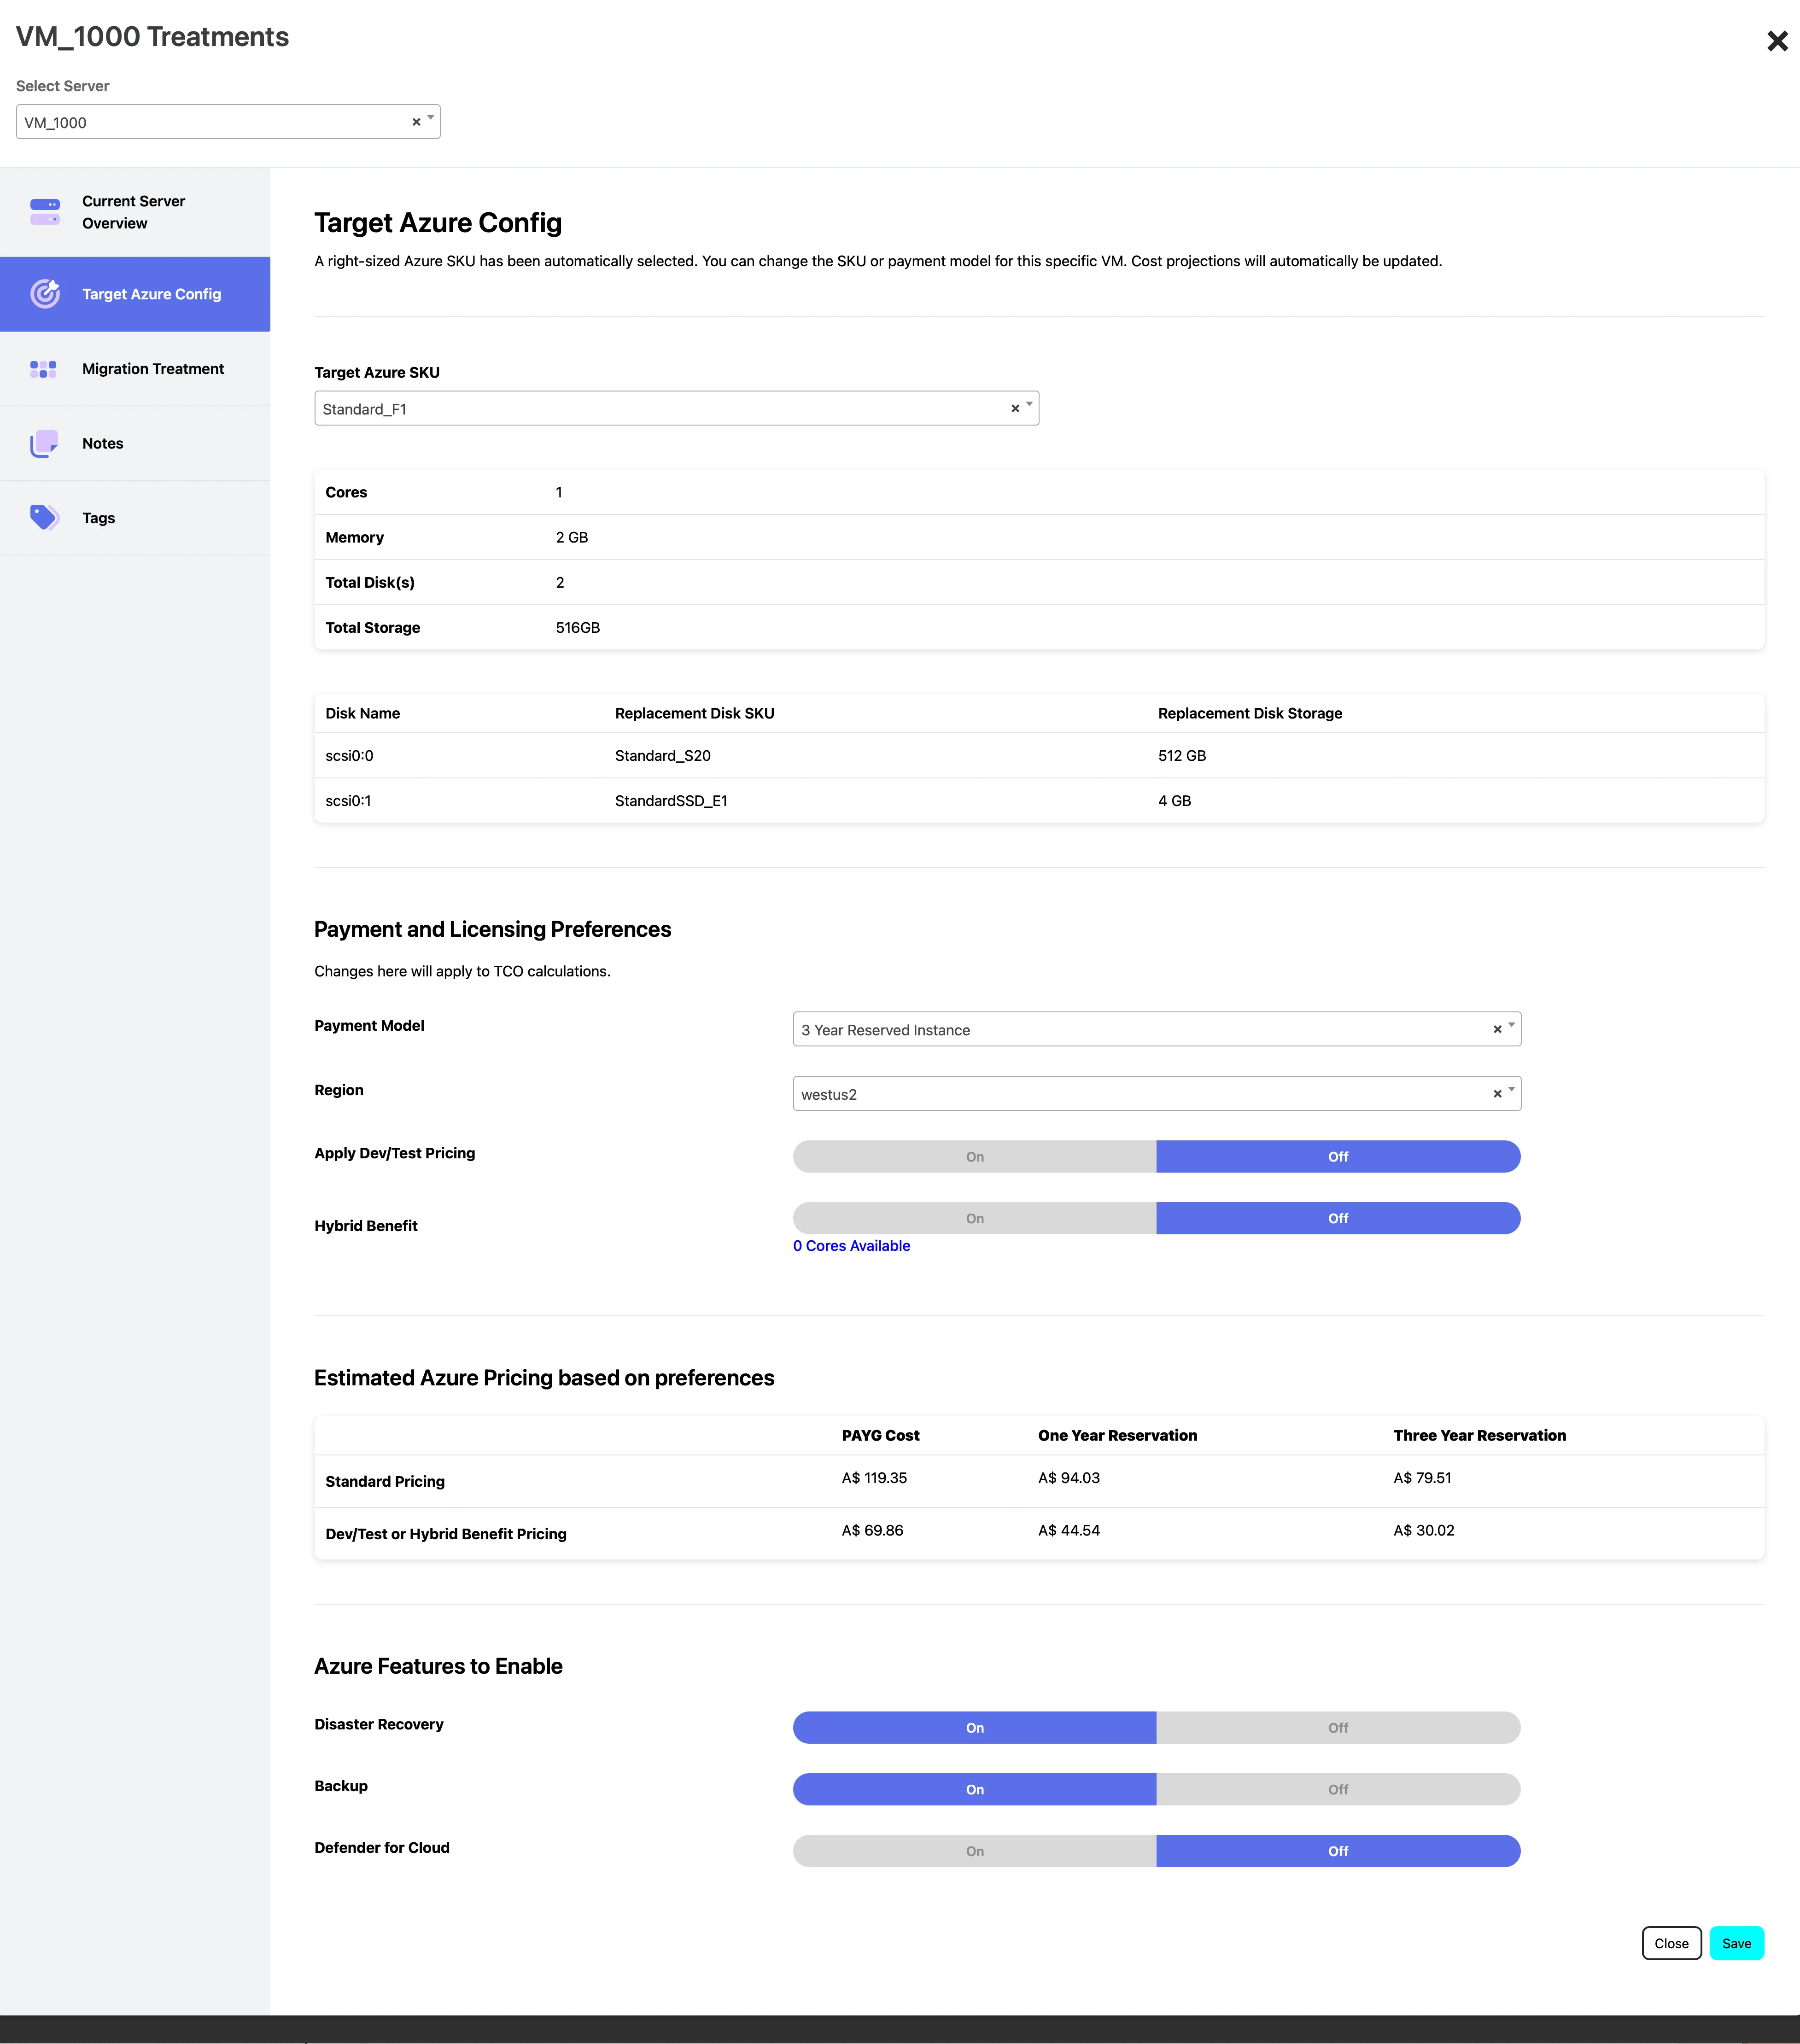The width and height of the screenshot is (1800, 2044).
Task: Click the Save button
Action: coord(1736,1943)
